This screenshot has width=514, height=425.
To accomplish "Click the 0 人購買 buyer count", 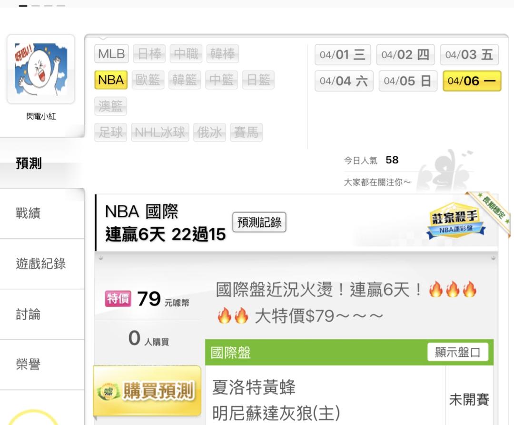I will tap(148, 338).
